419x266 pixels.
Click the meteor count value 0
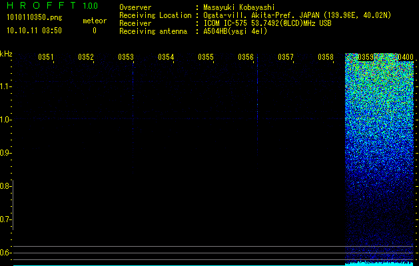click(95, 31)
